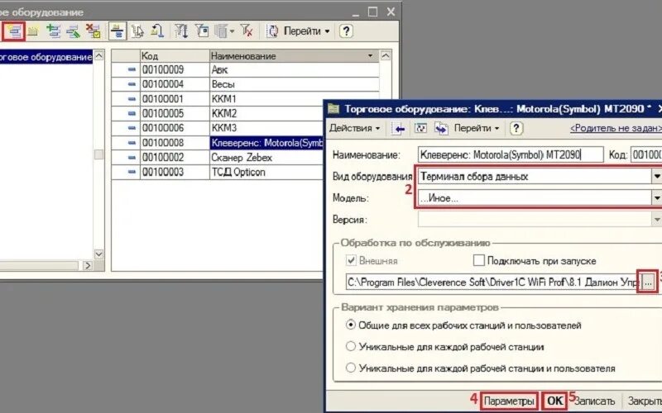This screenshot has width=662, height=413.
Task: Open the disabled Версия dropdown
Action: [x=656, y=220]
